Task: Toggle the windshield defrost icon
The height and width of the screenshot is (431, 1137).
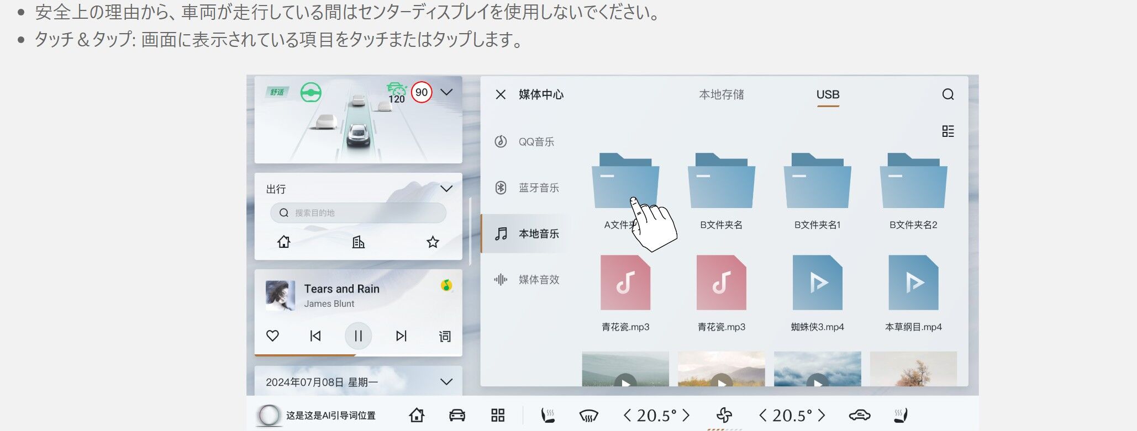Action: (588, 416)
